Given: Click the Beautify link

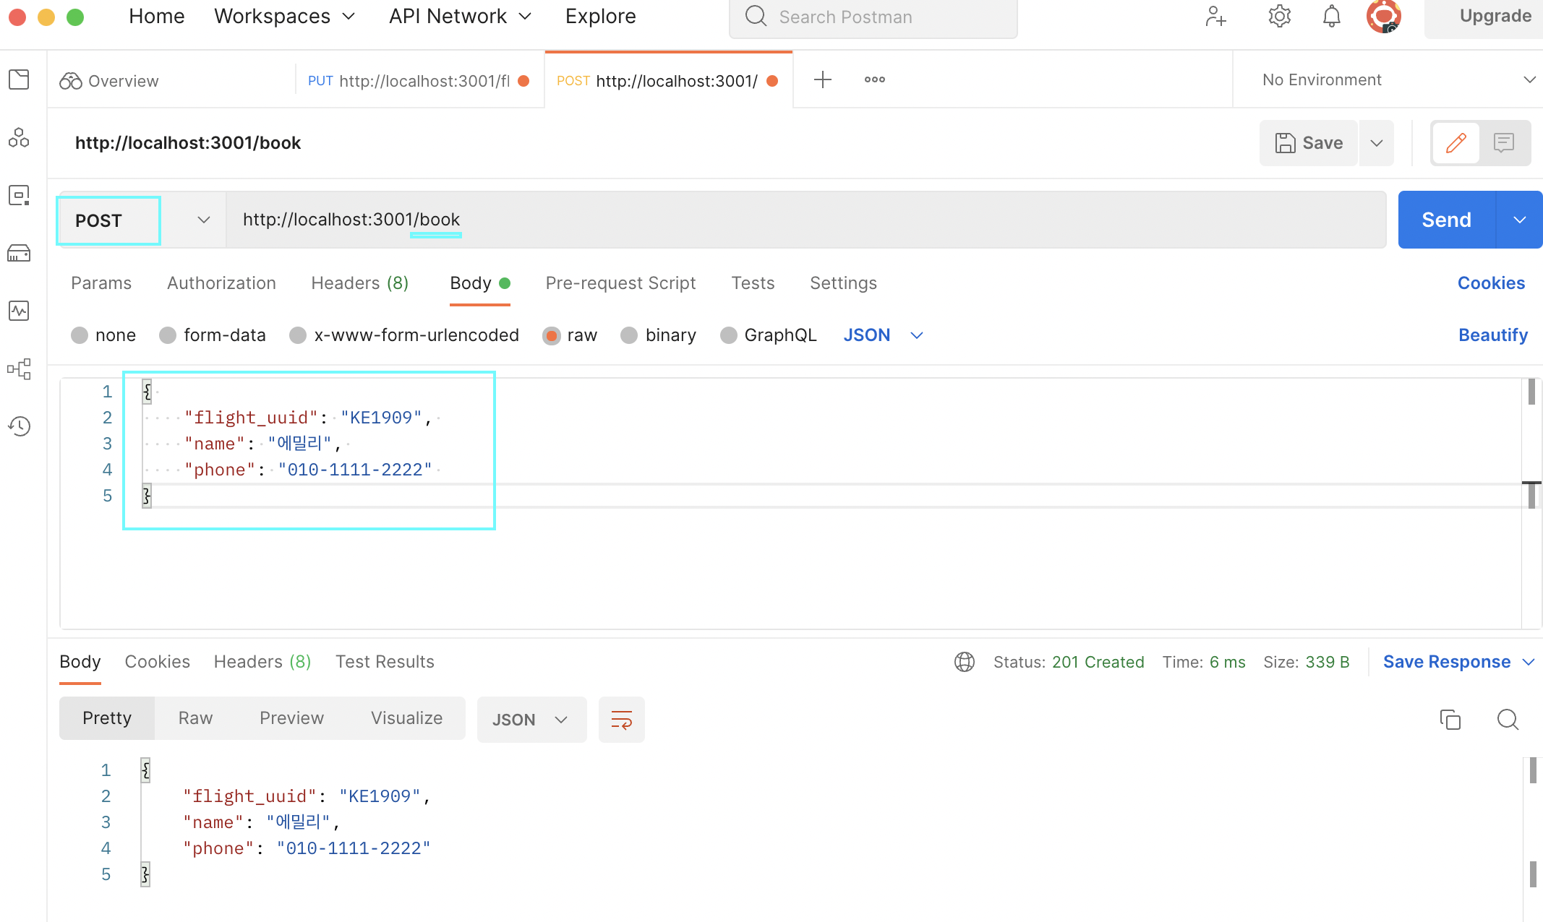Looking at the screenshot, I should click(1492, 335).
